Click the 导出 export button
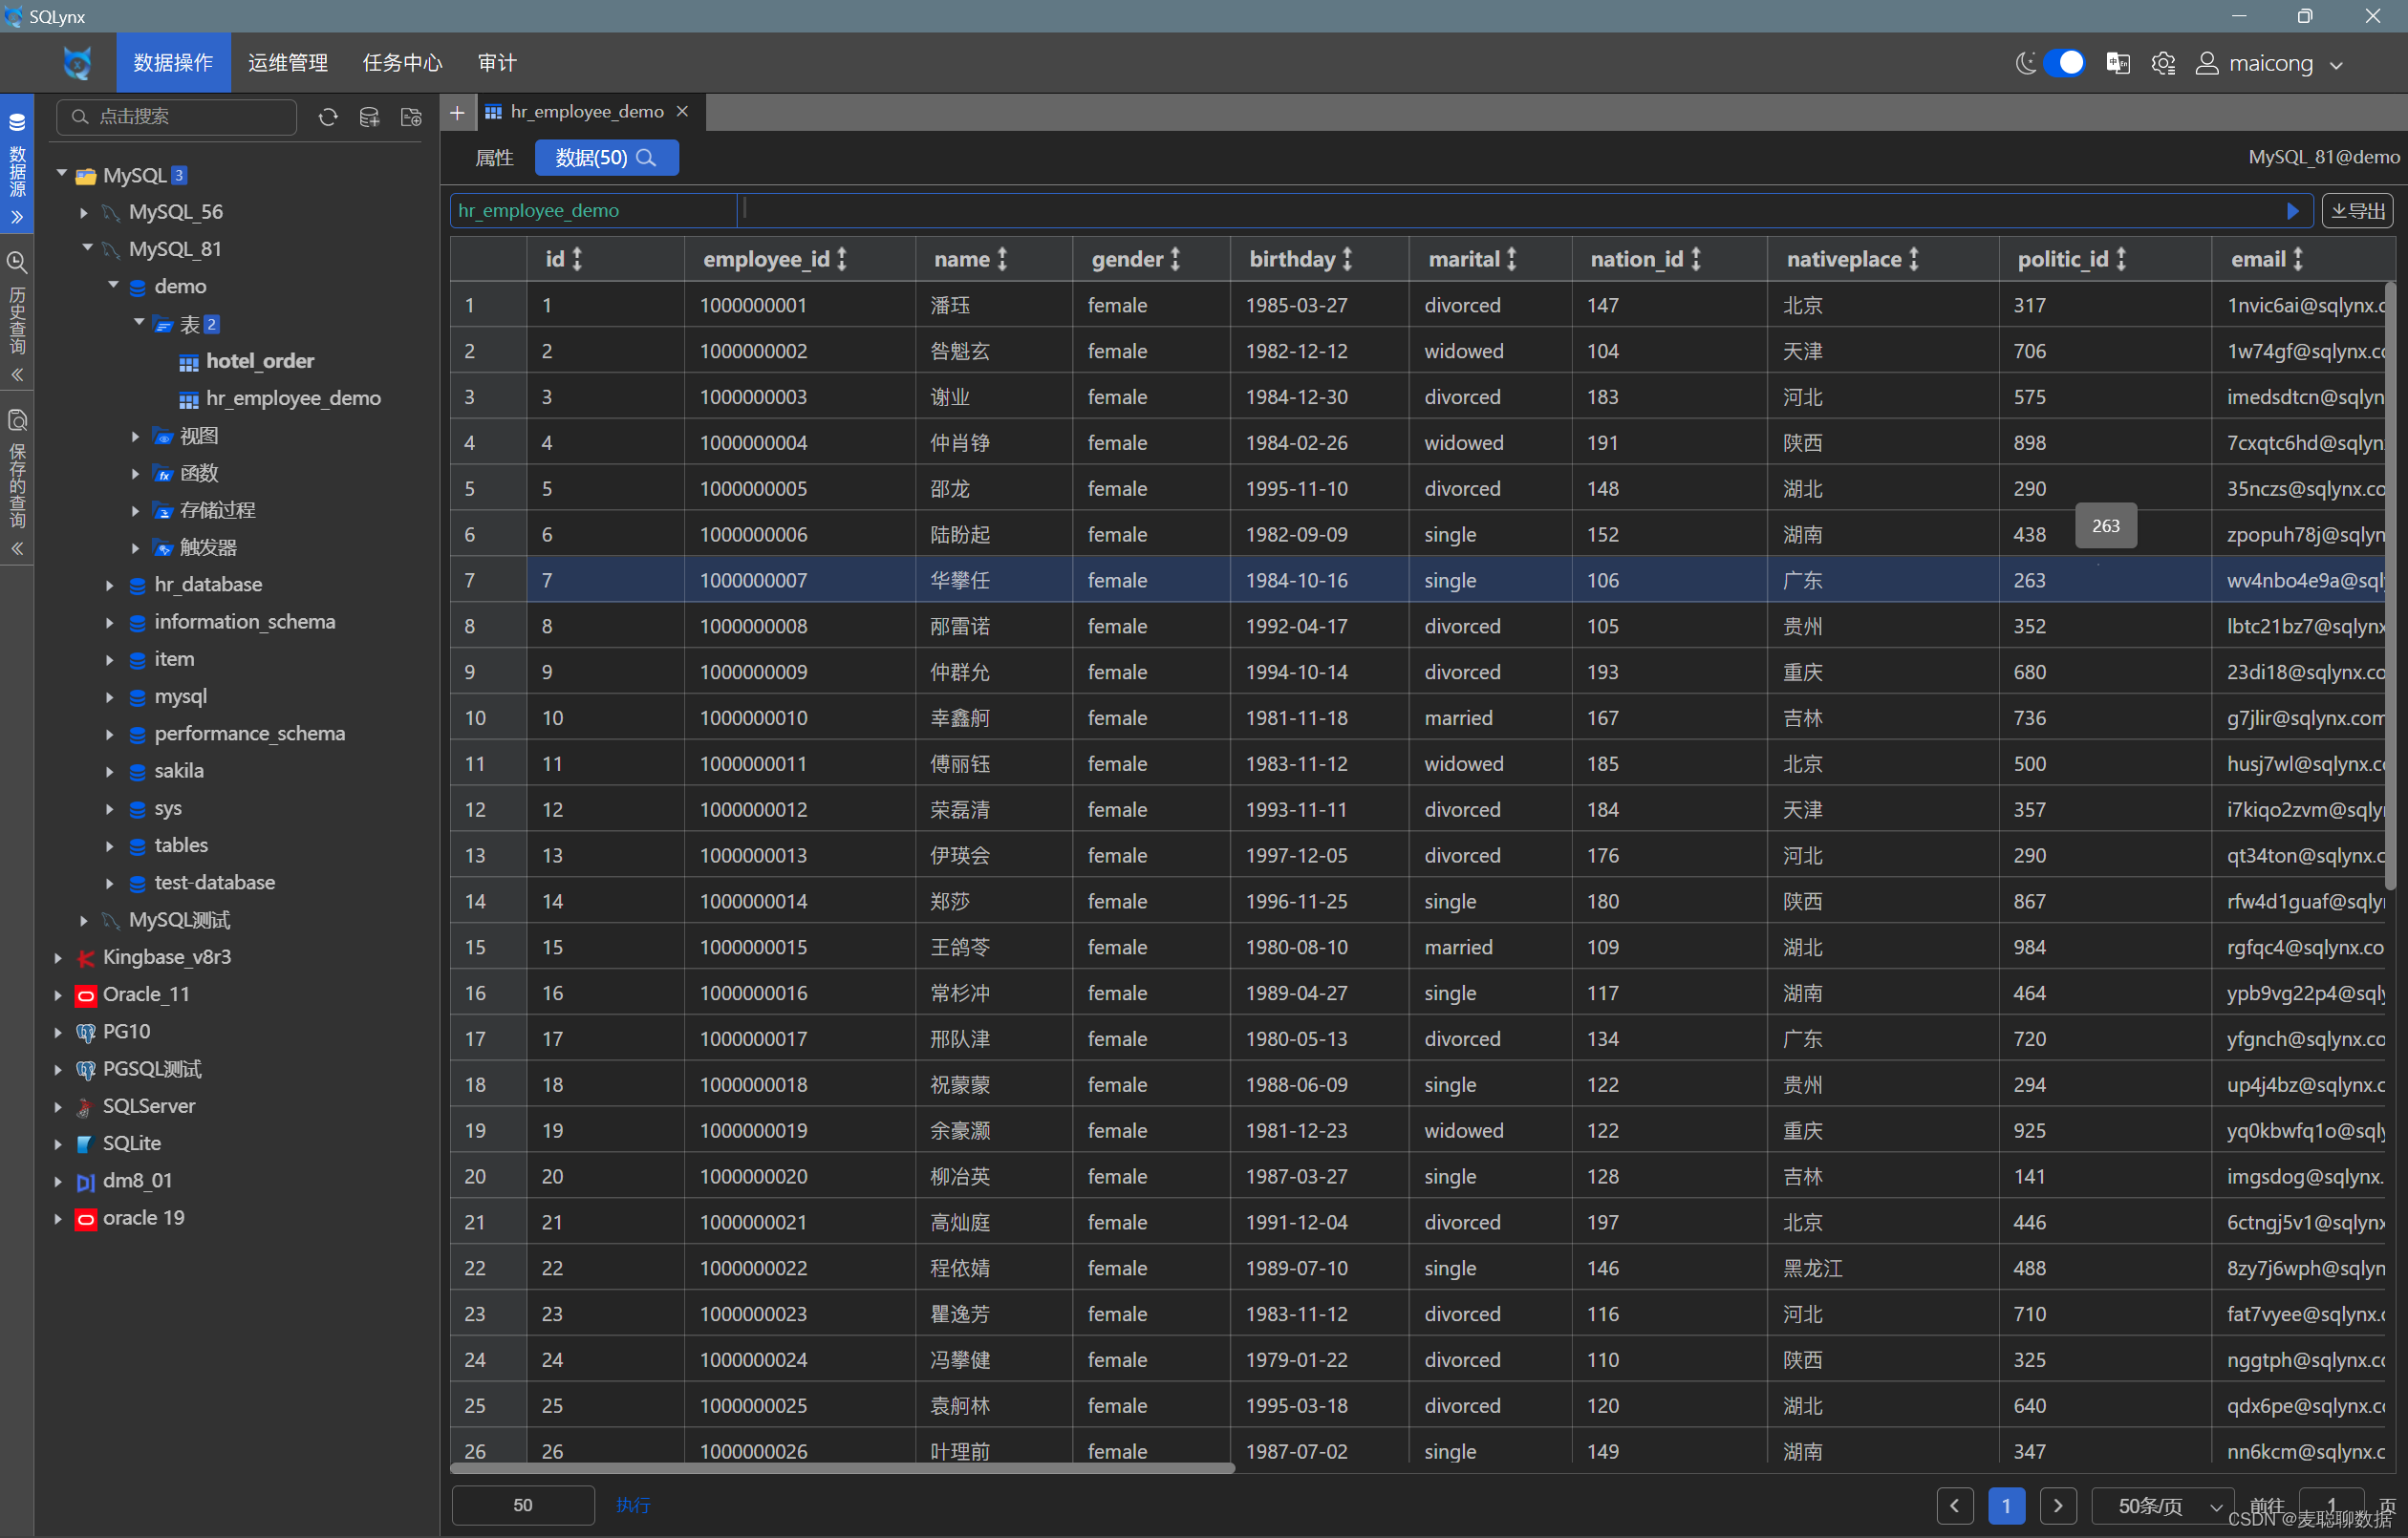This screenshot has width=2408, height=1538. [2357, 211]
